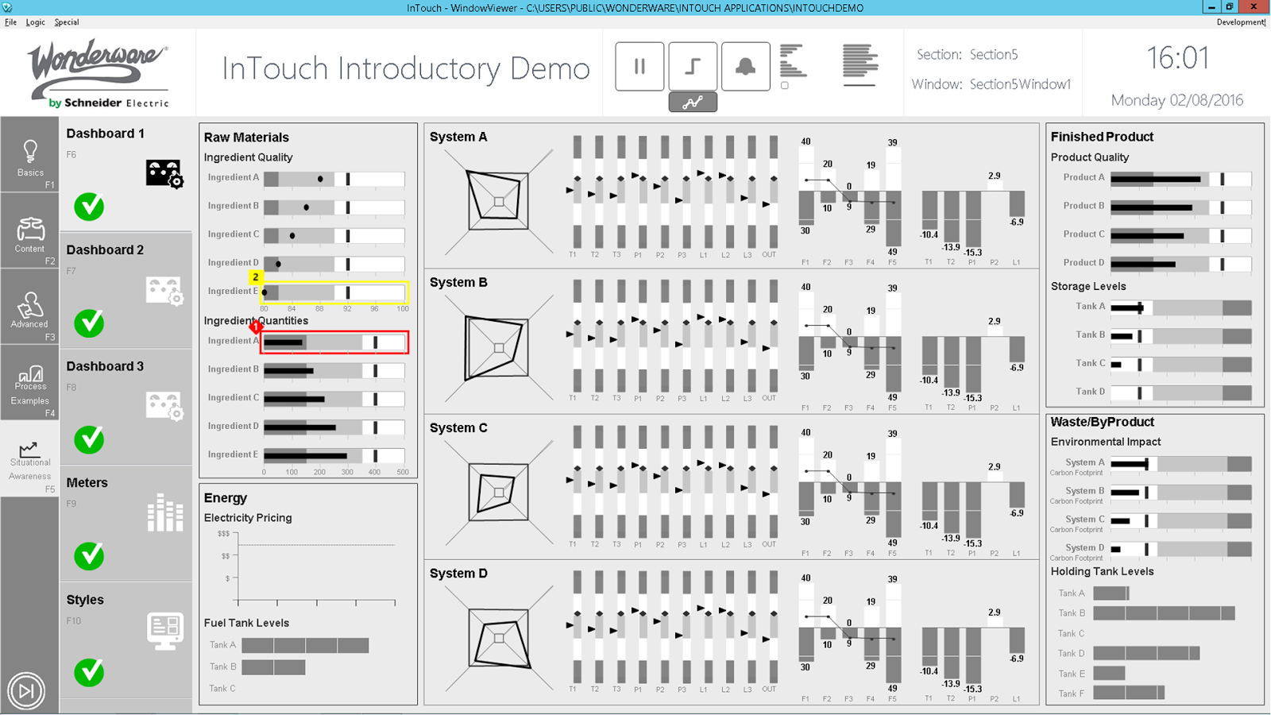
Task: Toggle the highlighted trend-line button under the step icon
Action: pyautogui.click(x=693, y=102)
